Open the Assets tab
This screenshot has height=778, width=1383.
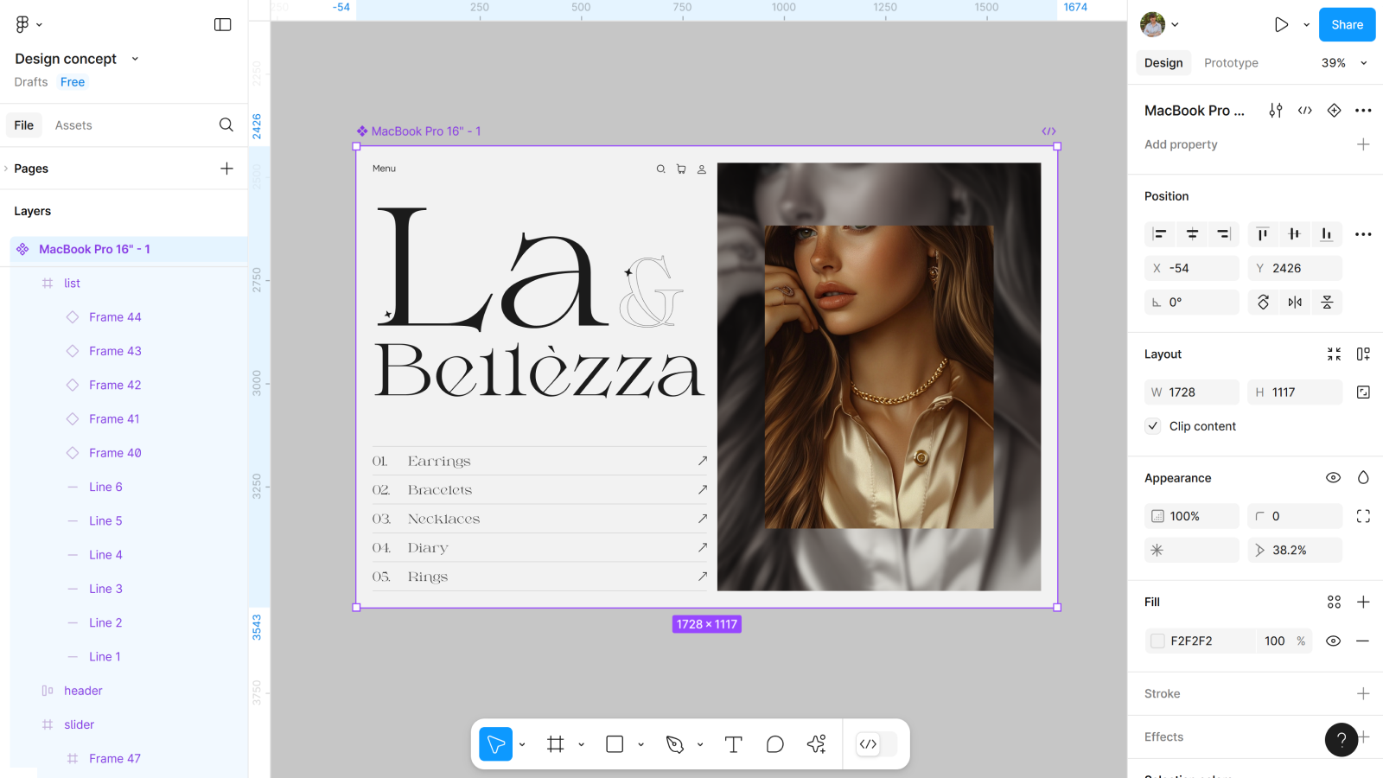click(x=73, y=125)
